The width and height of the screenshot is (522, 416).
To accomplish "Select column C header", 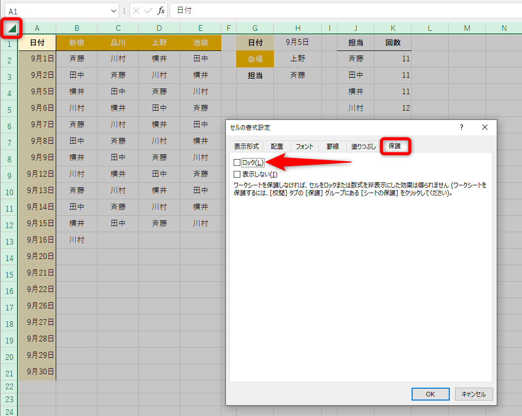I will tap(118, 28).
